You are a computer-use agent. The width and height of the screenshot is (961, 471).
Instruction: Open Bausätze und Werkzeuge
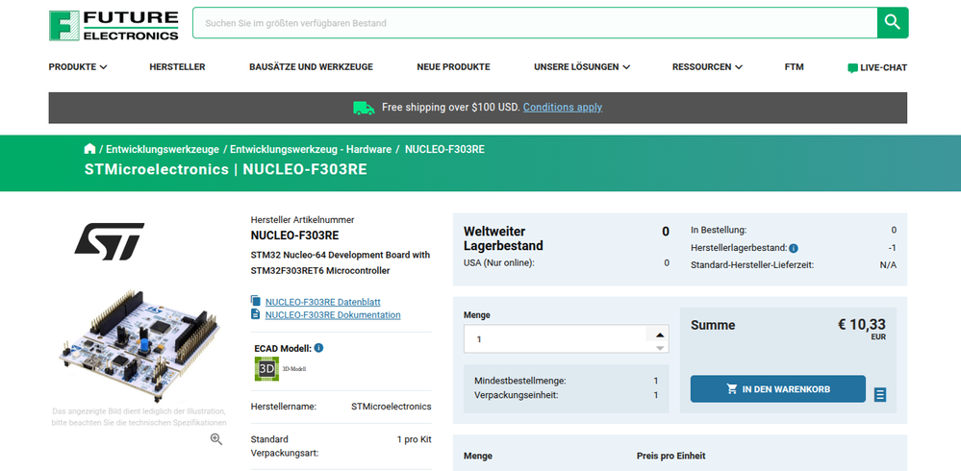click(311, 67)
